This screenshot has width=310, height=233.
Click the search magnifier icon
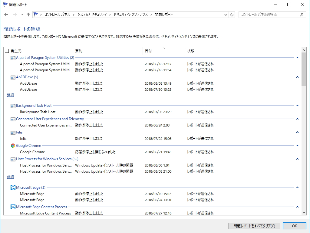(302, 15)
